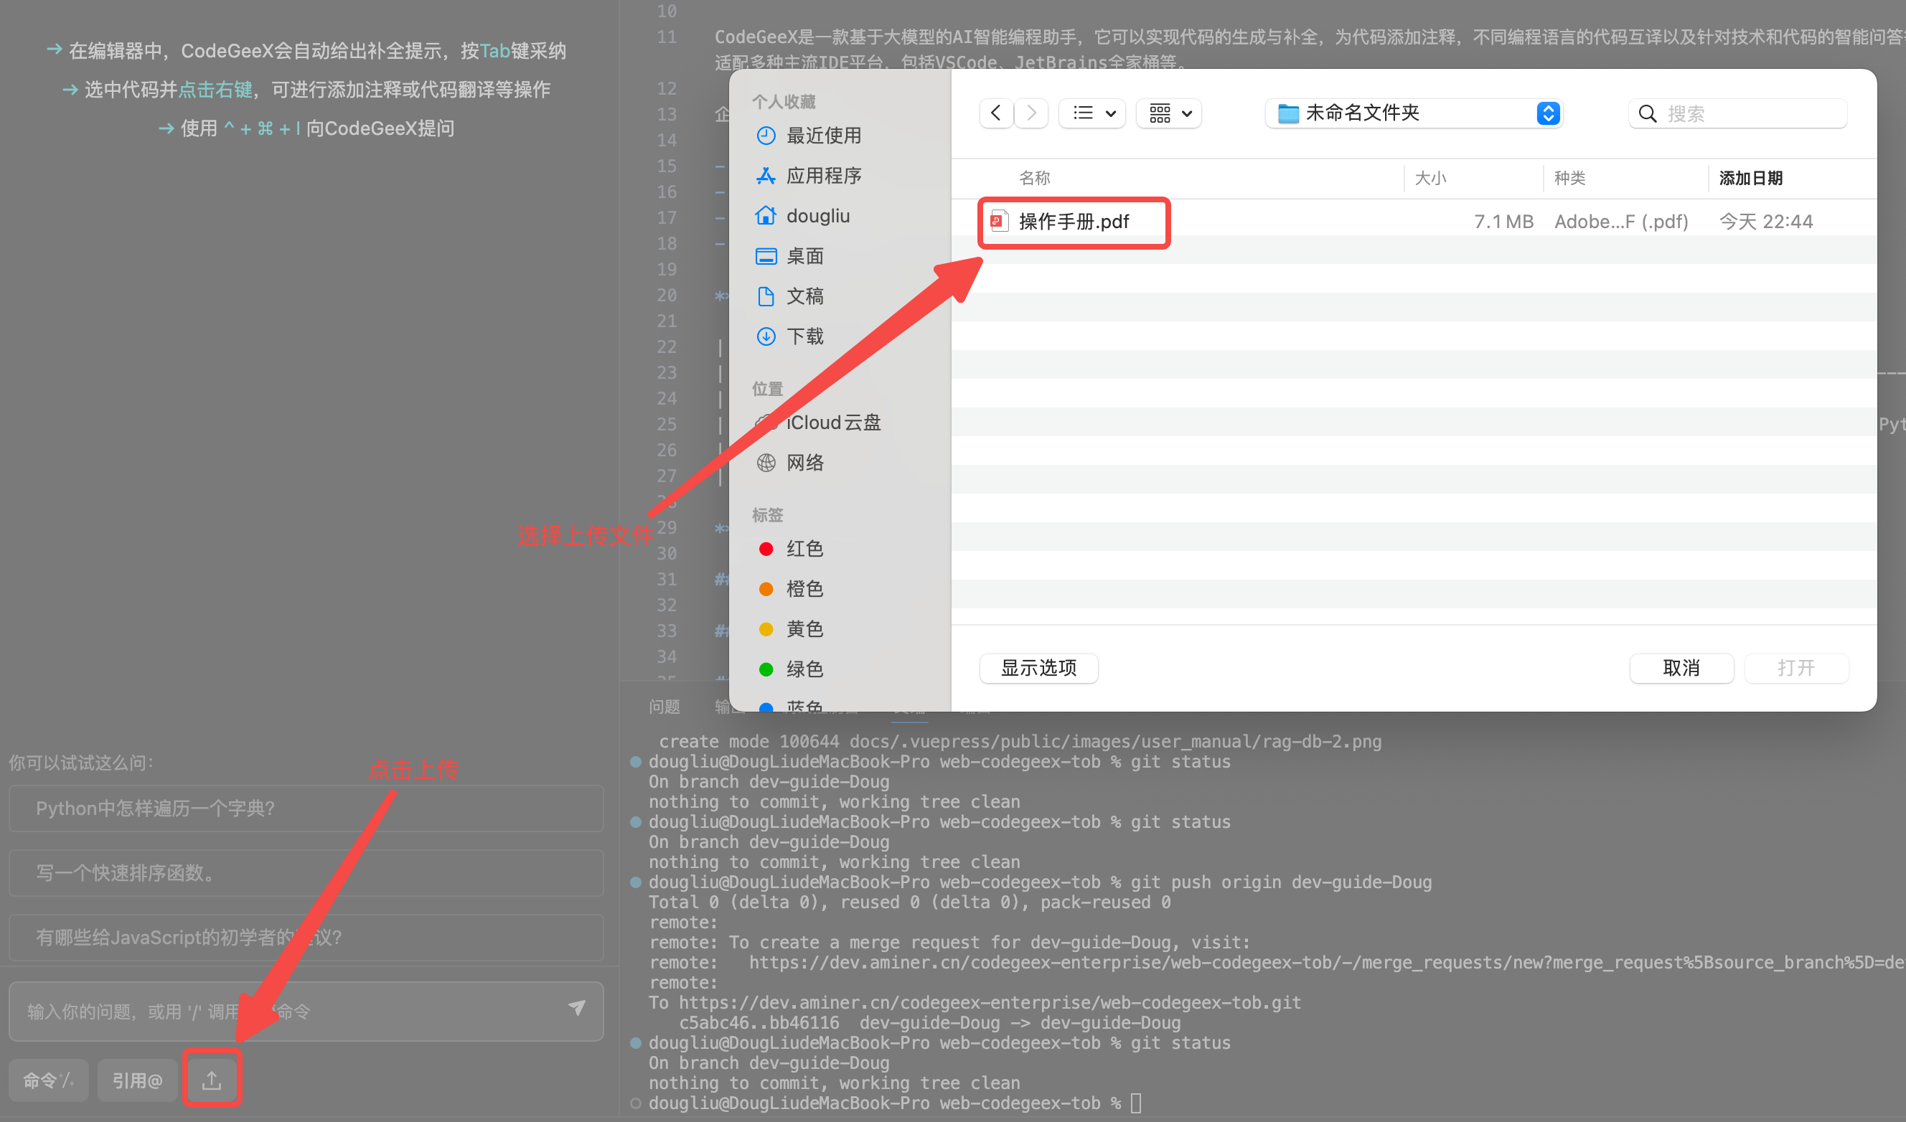This screenshot has height=1122, width=1906.
Task: Select the 黄色 yellow tag
Action: (790, 628)
